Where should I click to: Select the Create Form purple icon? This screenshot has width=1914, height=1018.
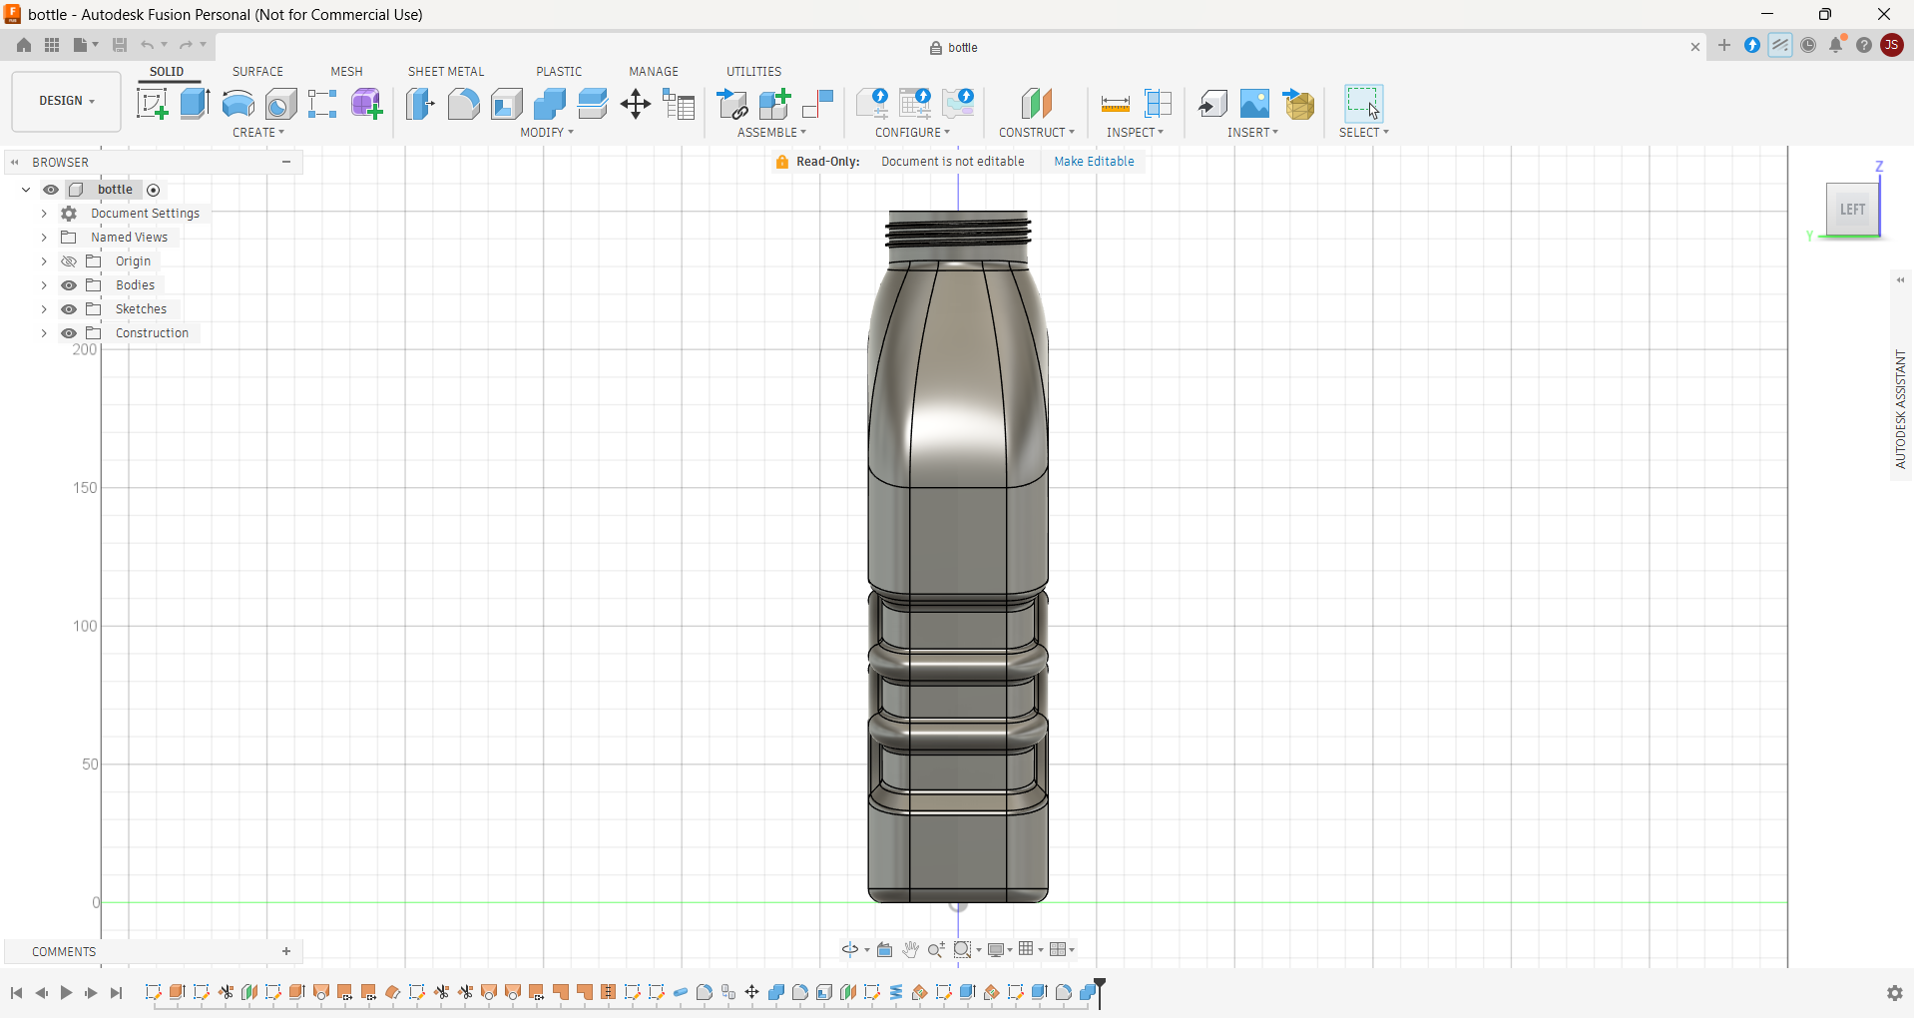(367, 104)
